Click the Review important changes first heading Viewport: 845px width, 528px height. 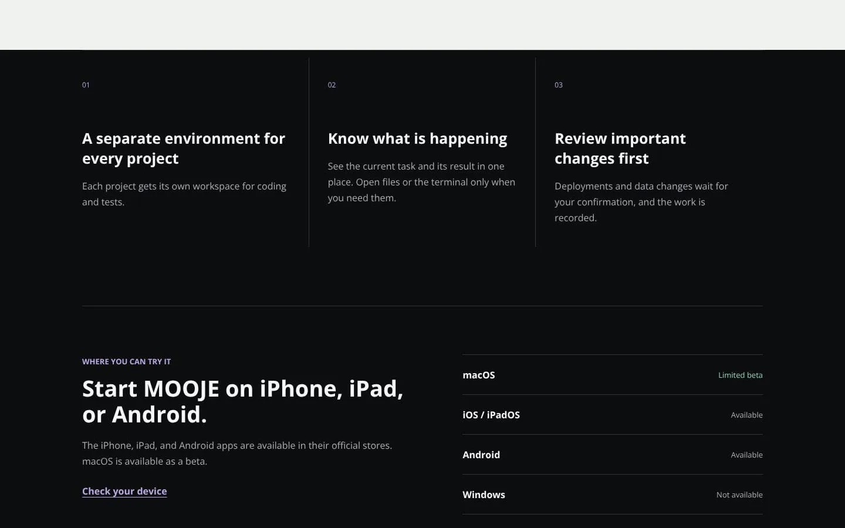620,148
